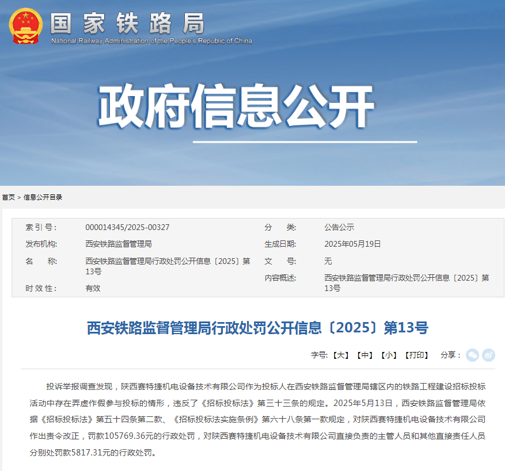Click the category value 公告公示
Viewport: 505px width, 471px height.
tap(339, 228)
